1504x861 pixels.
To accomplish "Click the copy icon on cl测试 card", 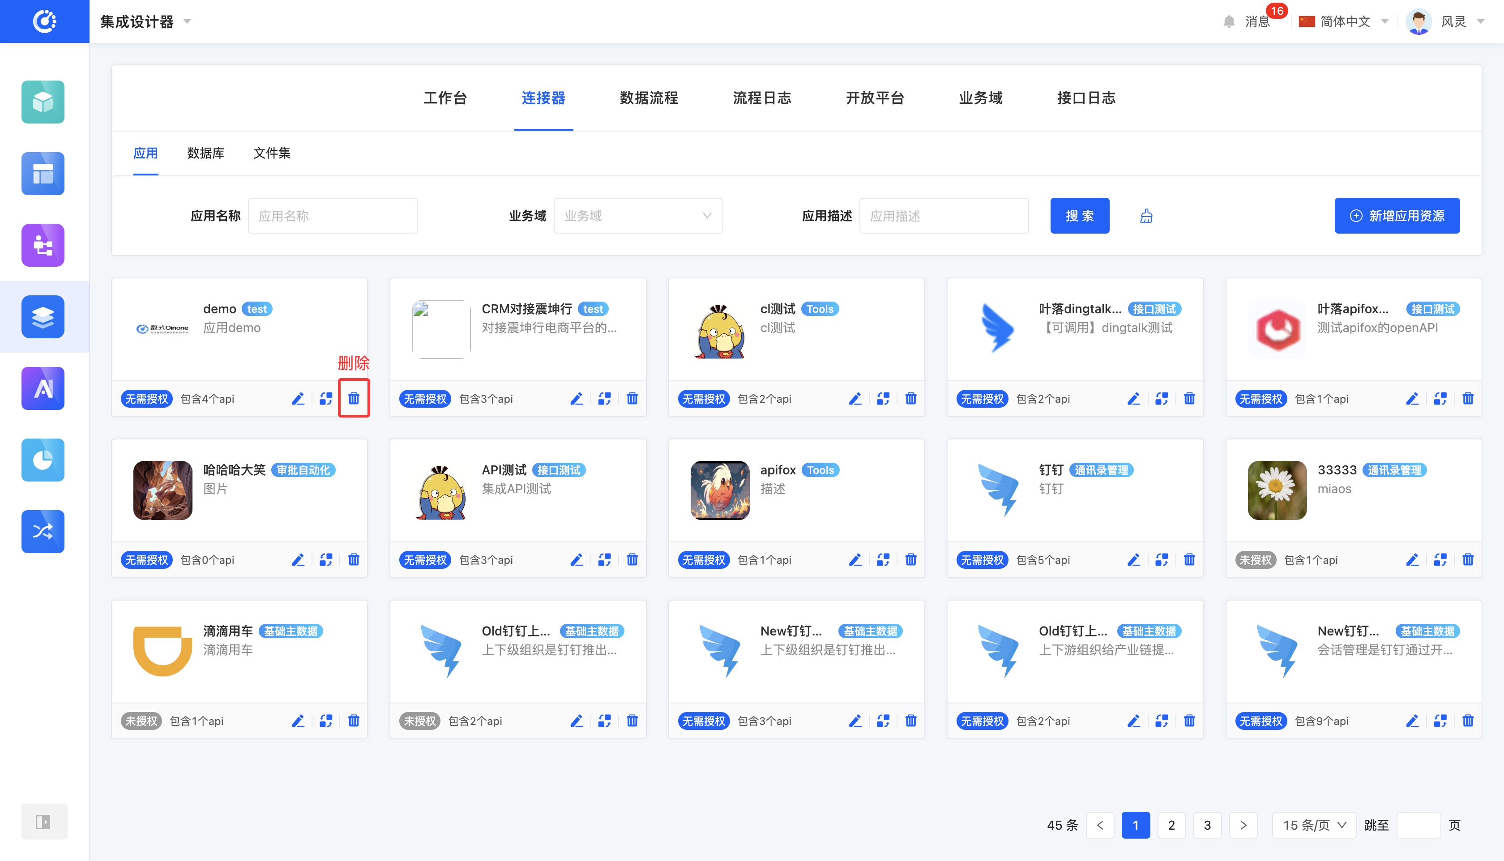I will coord(882,399).
